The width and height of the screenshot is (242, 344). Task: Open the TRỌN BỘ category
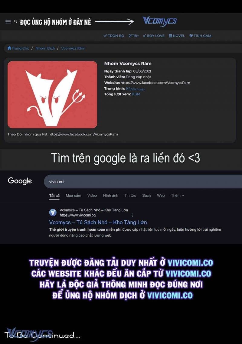[x=114, y=36]
